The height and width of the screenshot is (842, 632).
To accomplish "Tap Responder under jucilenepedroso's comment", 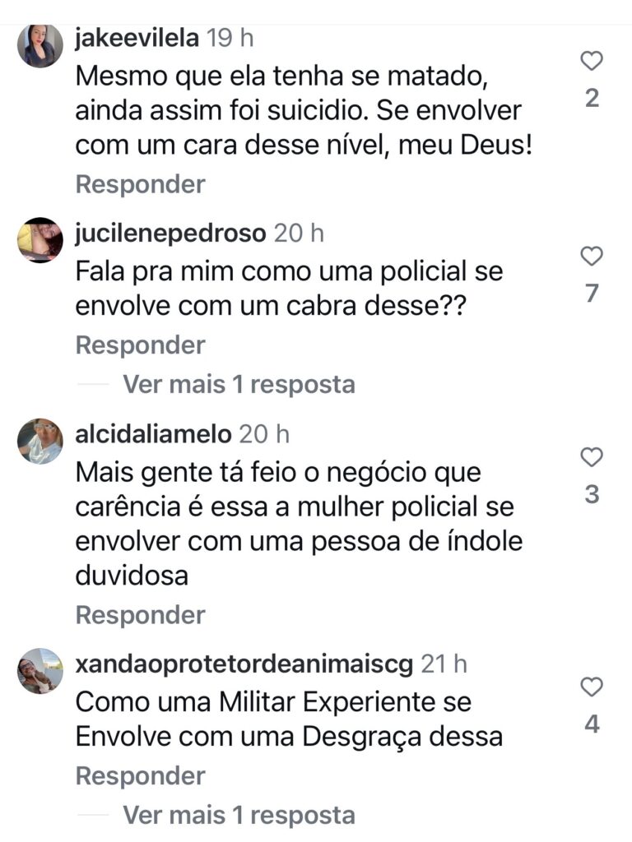I will [140, 345].
